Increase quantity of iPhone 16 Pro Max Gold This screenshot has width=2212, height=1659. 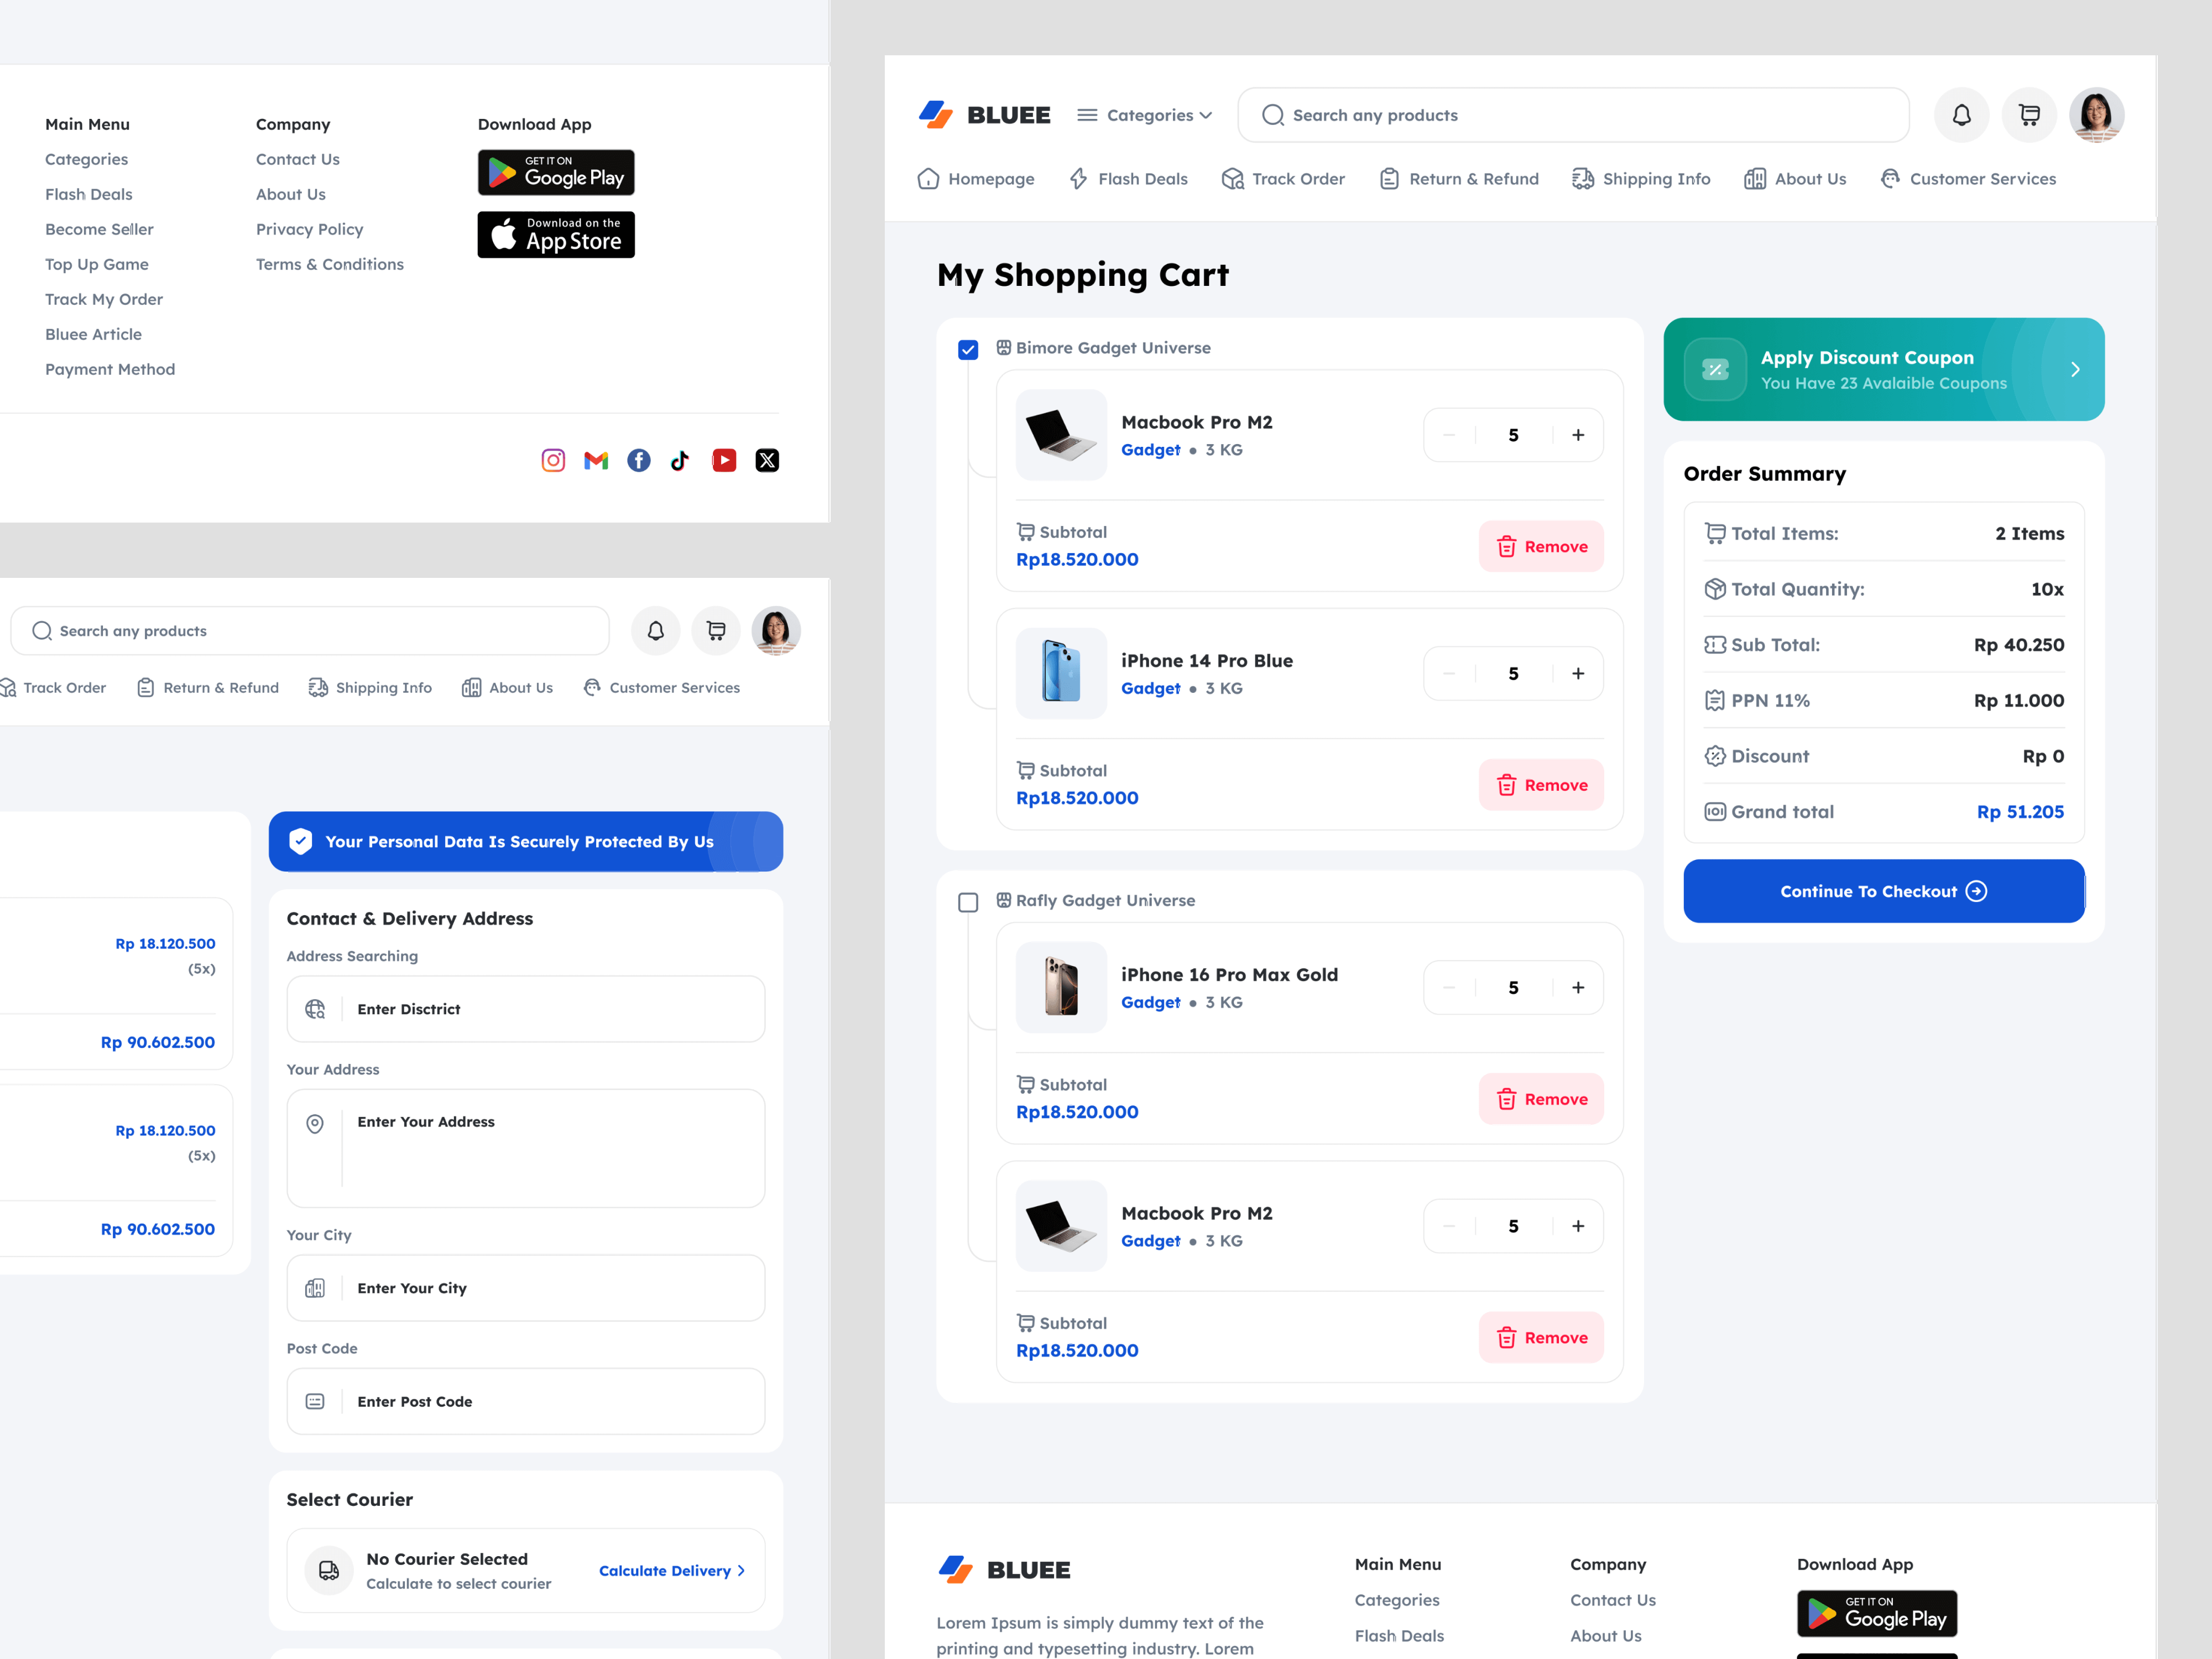pos(1578,987)
